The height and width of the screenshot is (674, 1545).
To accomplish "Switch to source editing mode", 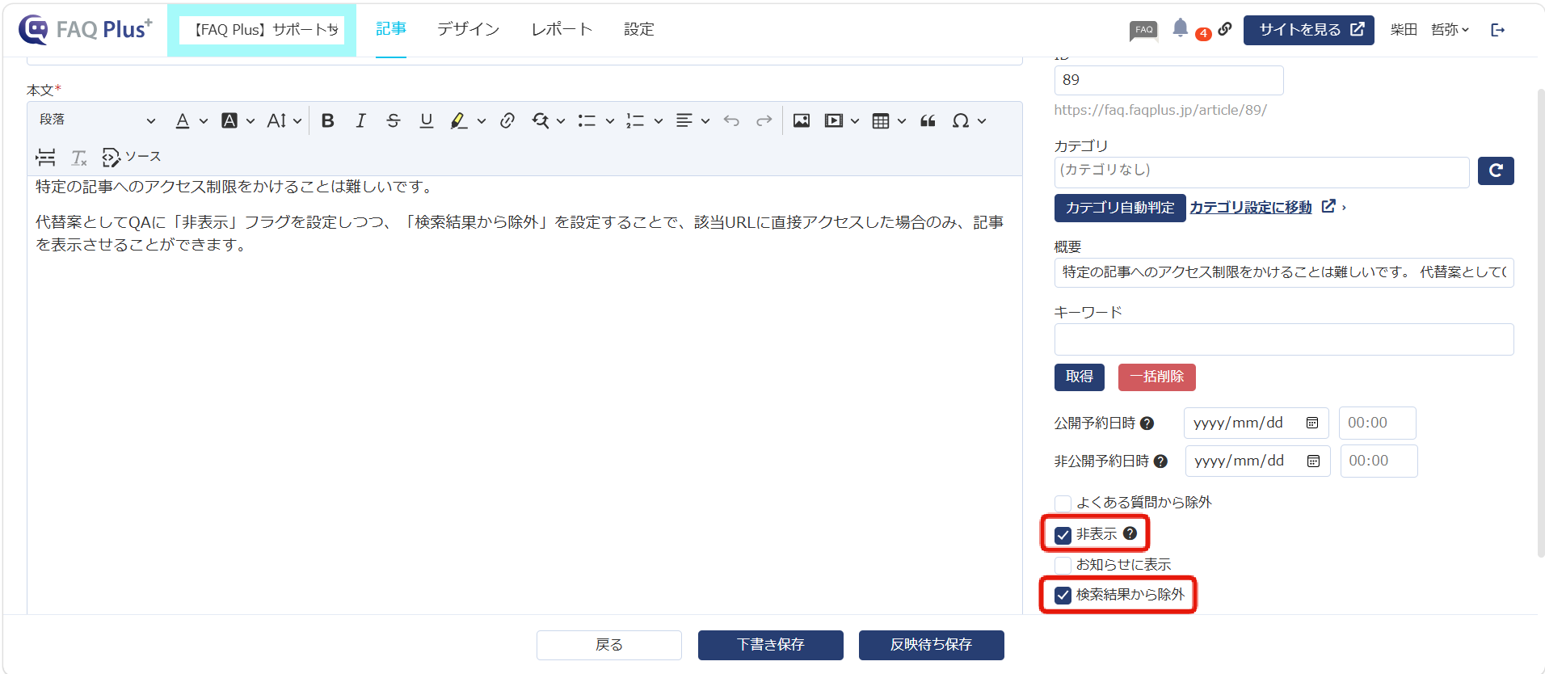I will [x=132, y=157].
